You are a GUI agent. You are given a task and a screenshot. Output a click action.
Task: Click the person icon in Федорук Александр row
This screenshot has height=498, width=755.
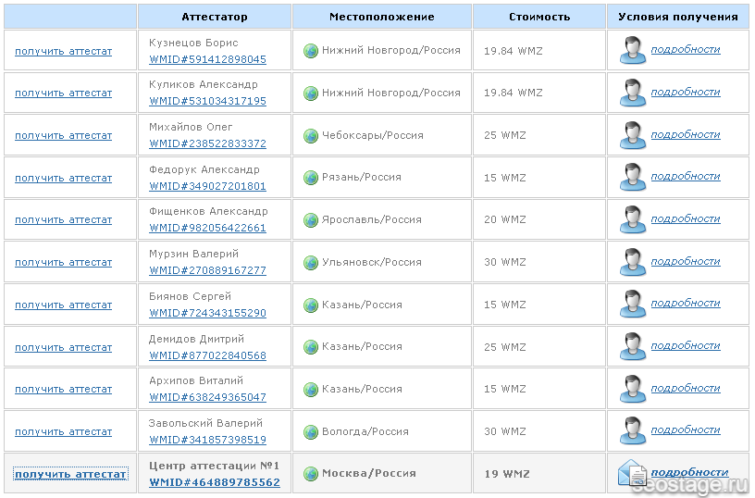coord(633,177)
